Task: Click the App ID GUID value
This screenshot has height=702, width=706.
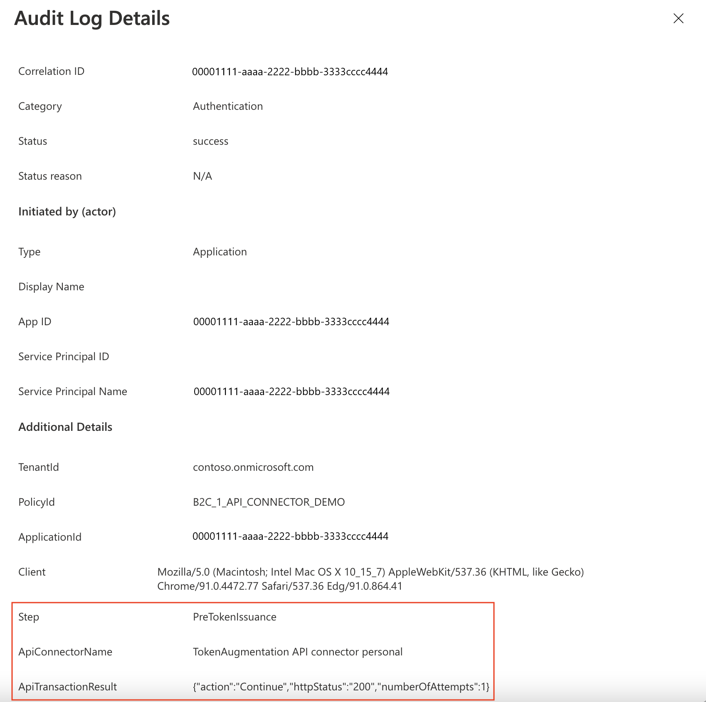Action: click(290, 321)
